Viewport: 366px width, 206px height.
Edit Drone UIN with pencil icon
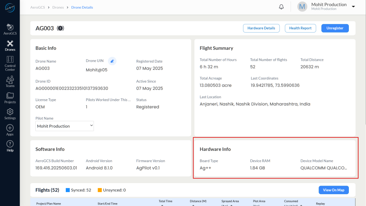click(x=112, y=61)
